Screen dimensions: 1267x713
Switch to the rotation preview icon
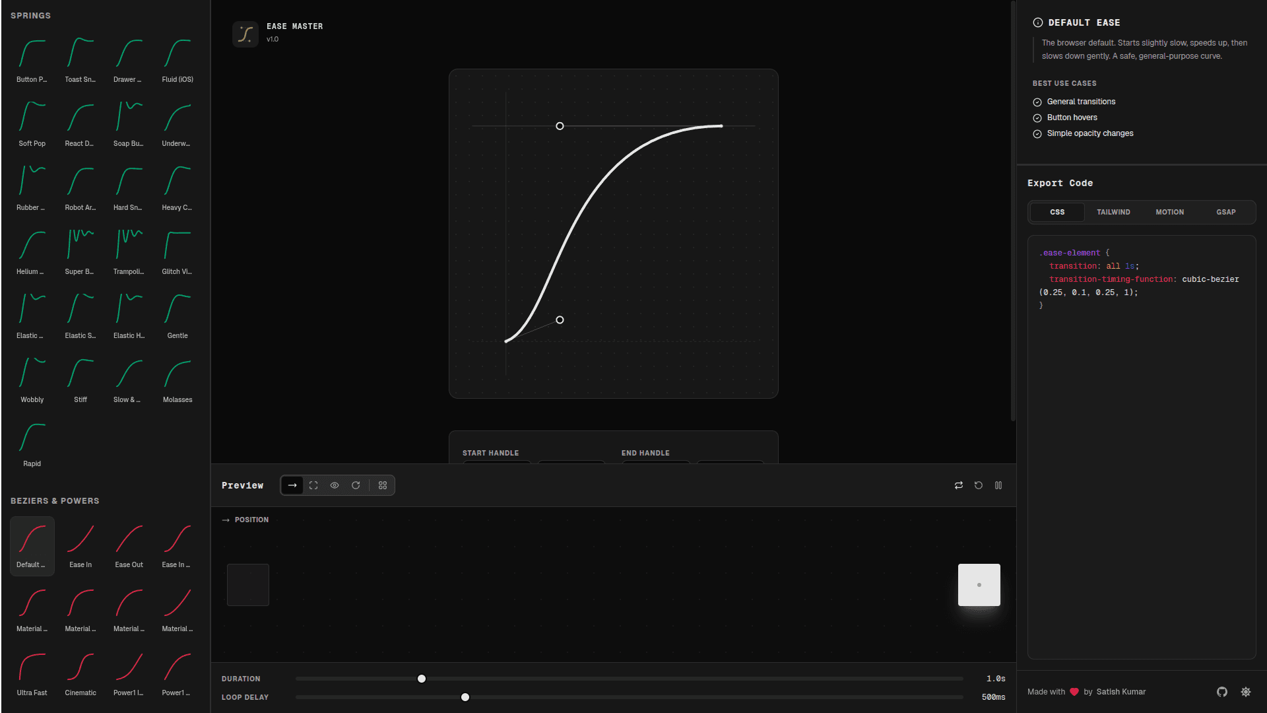click(356, 485)
